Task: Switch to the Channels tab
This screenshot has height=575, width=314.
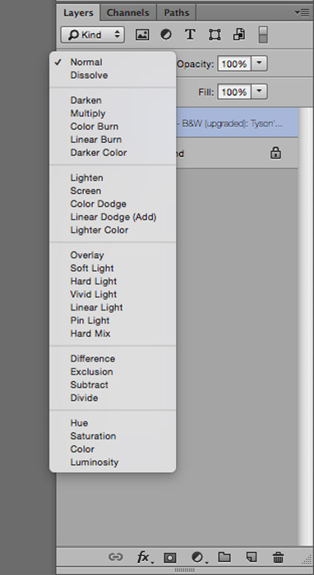Action: pyautogui.click(x=128, y=13)
